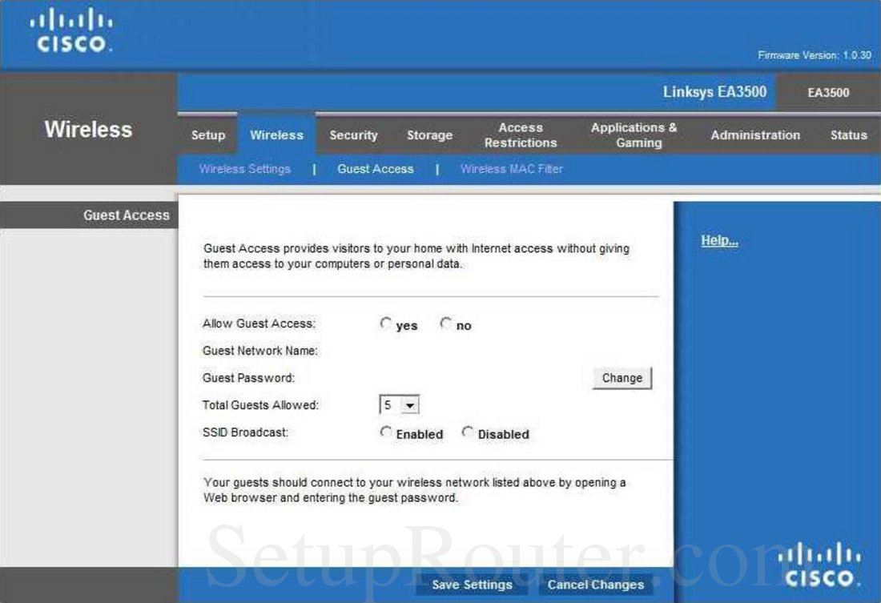Select yes to allow Guest Access

(385, 323)
